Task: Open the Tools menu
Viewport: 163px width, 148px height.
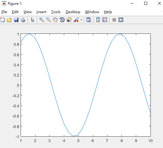Action: 56,12
